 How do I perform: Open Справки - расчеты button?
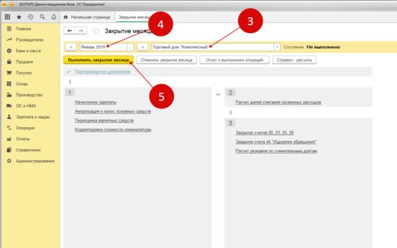(x=294, y=60)
